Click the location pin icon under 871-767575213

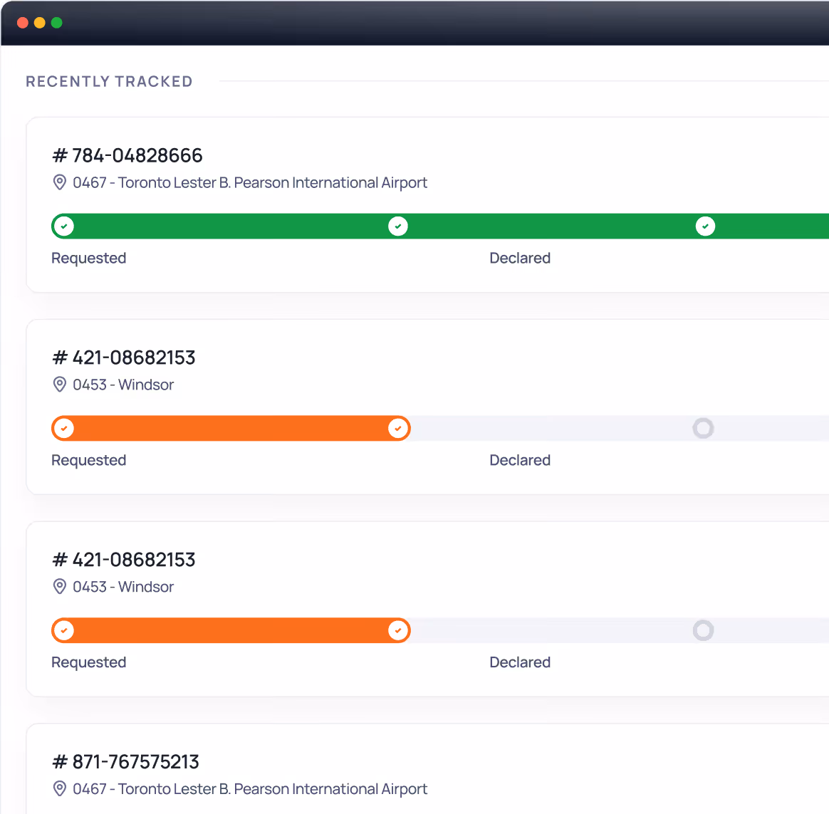point(60,788)
